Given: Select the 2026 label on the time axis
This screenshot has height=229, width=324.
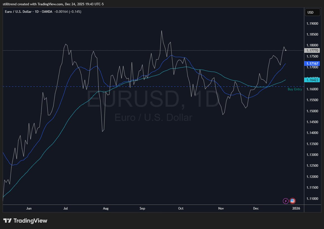Looking at the screenshot, I should point(296,208).
